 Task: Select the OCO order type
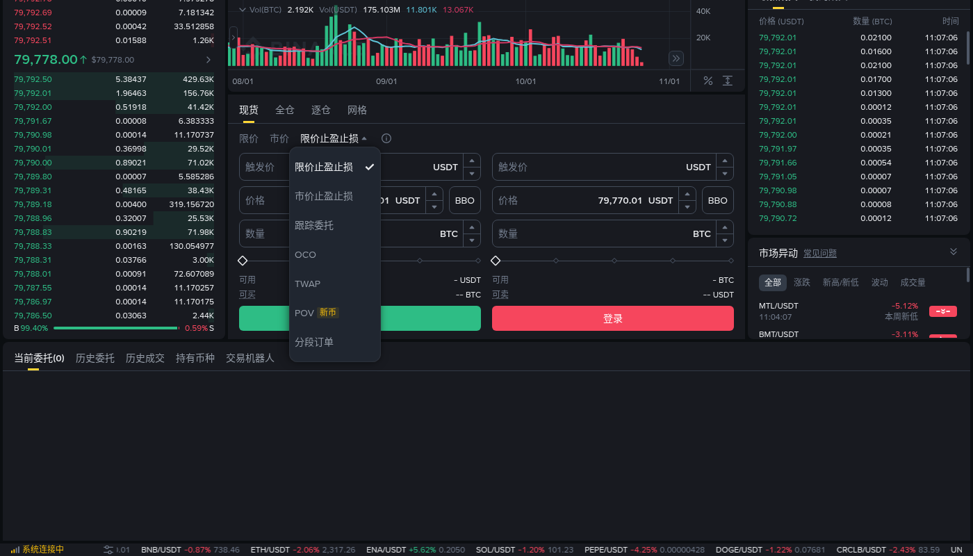tap(335, 254)
